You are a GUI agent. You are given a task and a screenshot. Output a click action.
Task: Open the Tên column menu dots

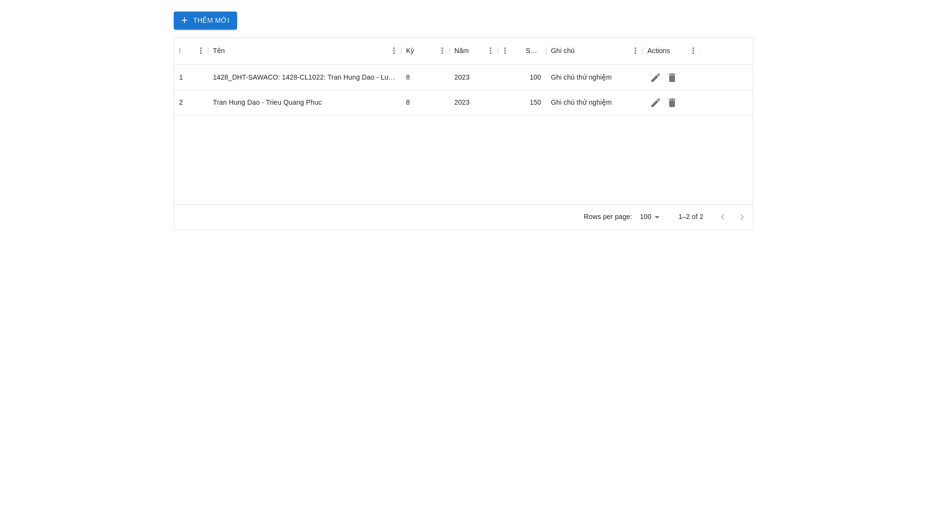tap(393, 51)
